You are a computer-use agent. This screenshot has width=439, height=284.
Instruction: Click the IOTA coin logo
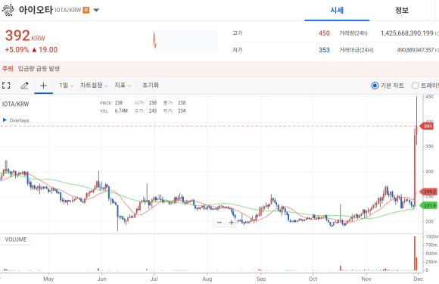coord(8,10)
